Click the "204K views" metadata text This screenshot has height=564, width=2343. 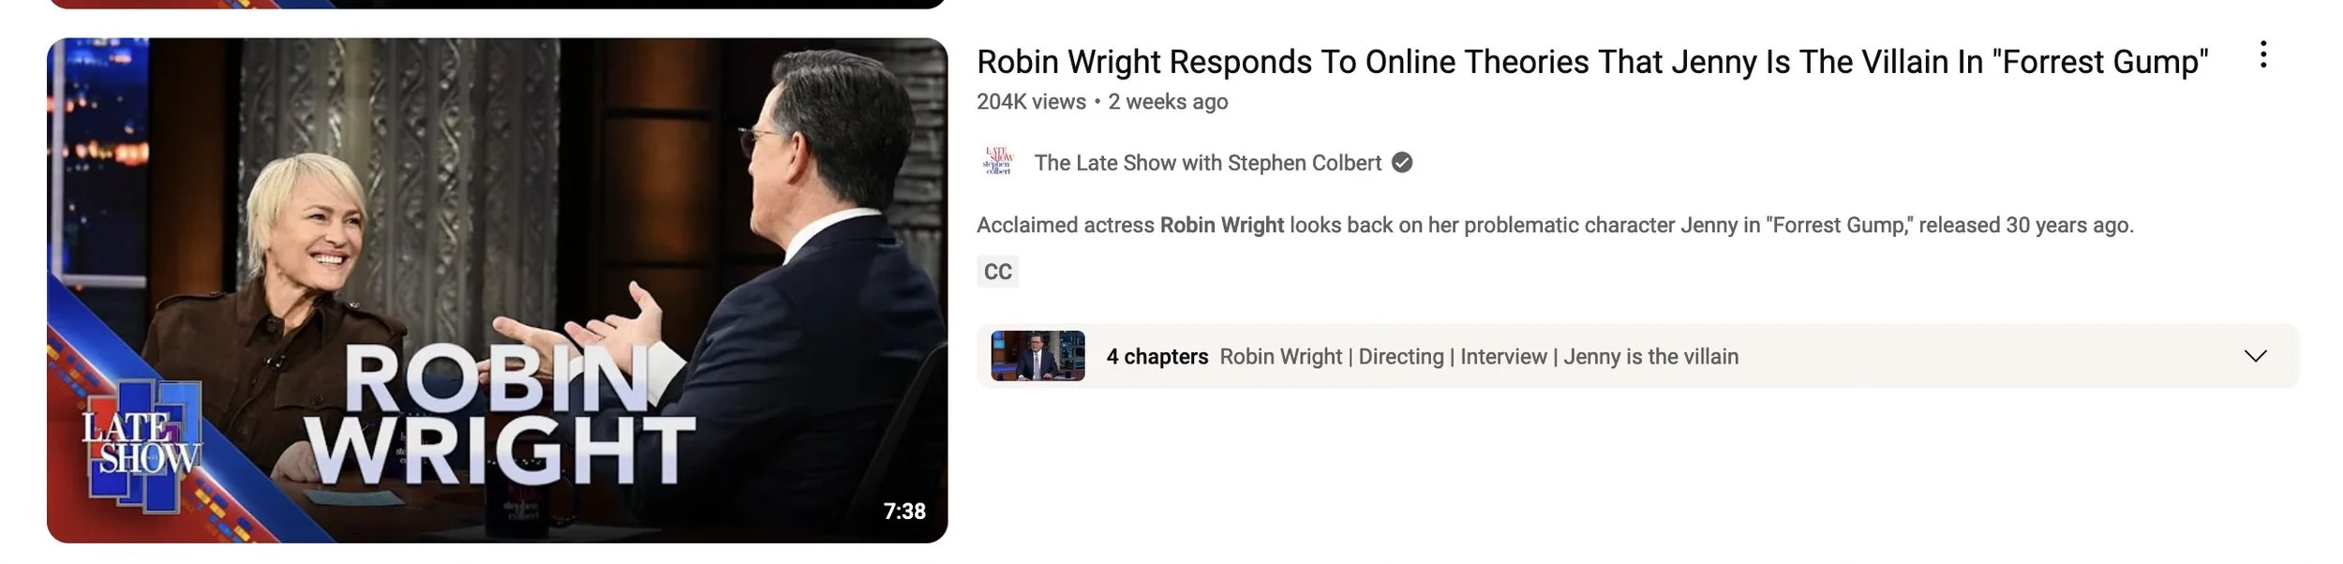pyautogui.click(x=1031, y=101)
